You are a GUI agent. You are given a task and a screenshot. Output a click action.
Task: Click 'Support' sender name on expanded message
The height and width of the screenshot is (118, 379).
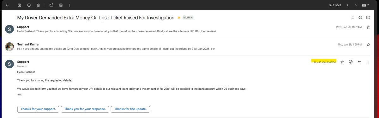tap(23, 62)
